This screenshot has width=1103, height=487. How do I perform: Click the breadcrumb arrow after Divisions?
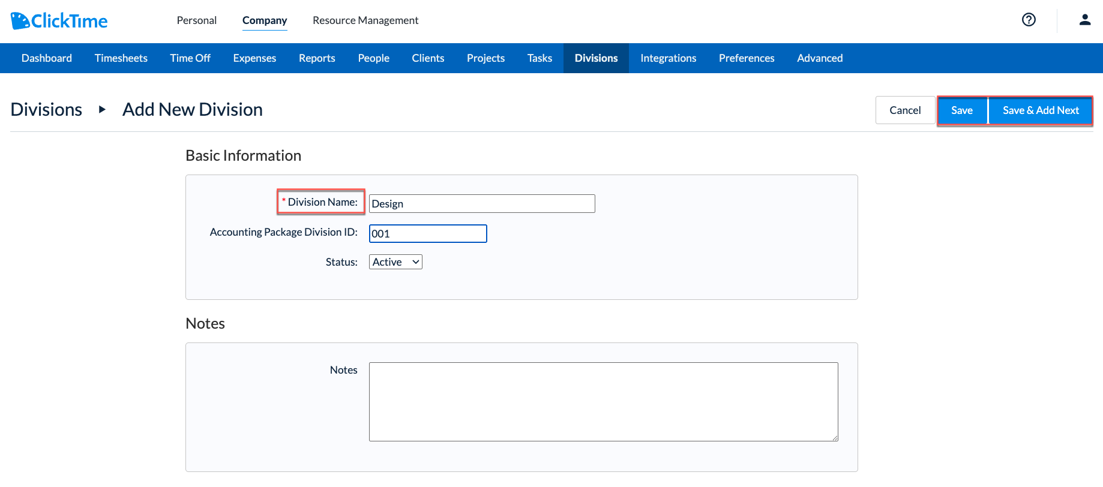coord(102,109)
